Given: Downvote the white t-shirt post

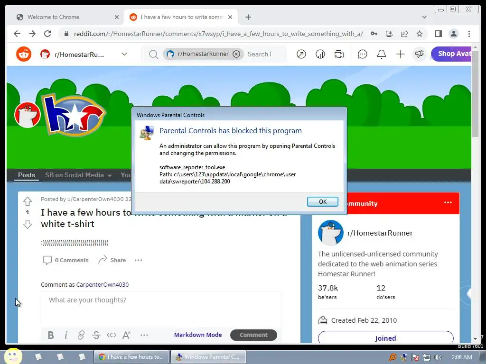Looking at the screenshot, I should 27,224.
